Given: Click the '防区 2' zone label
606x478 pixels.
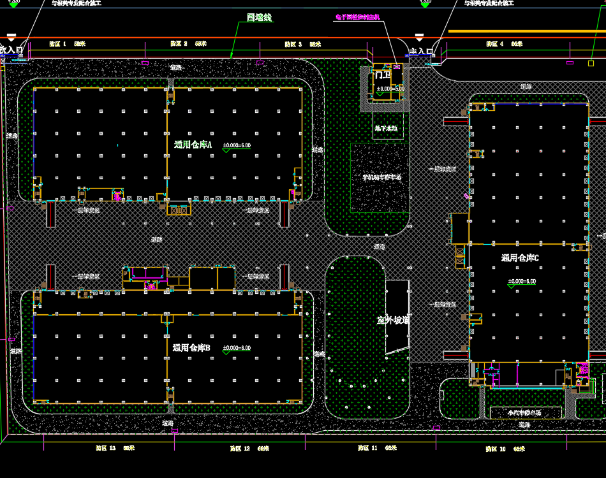Looking at the screenshot, I should (x=179, y=43).
